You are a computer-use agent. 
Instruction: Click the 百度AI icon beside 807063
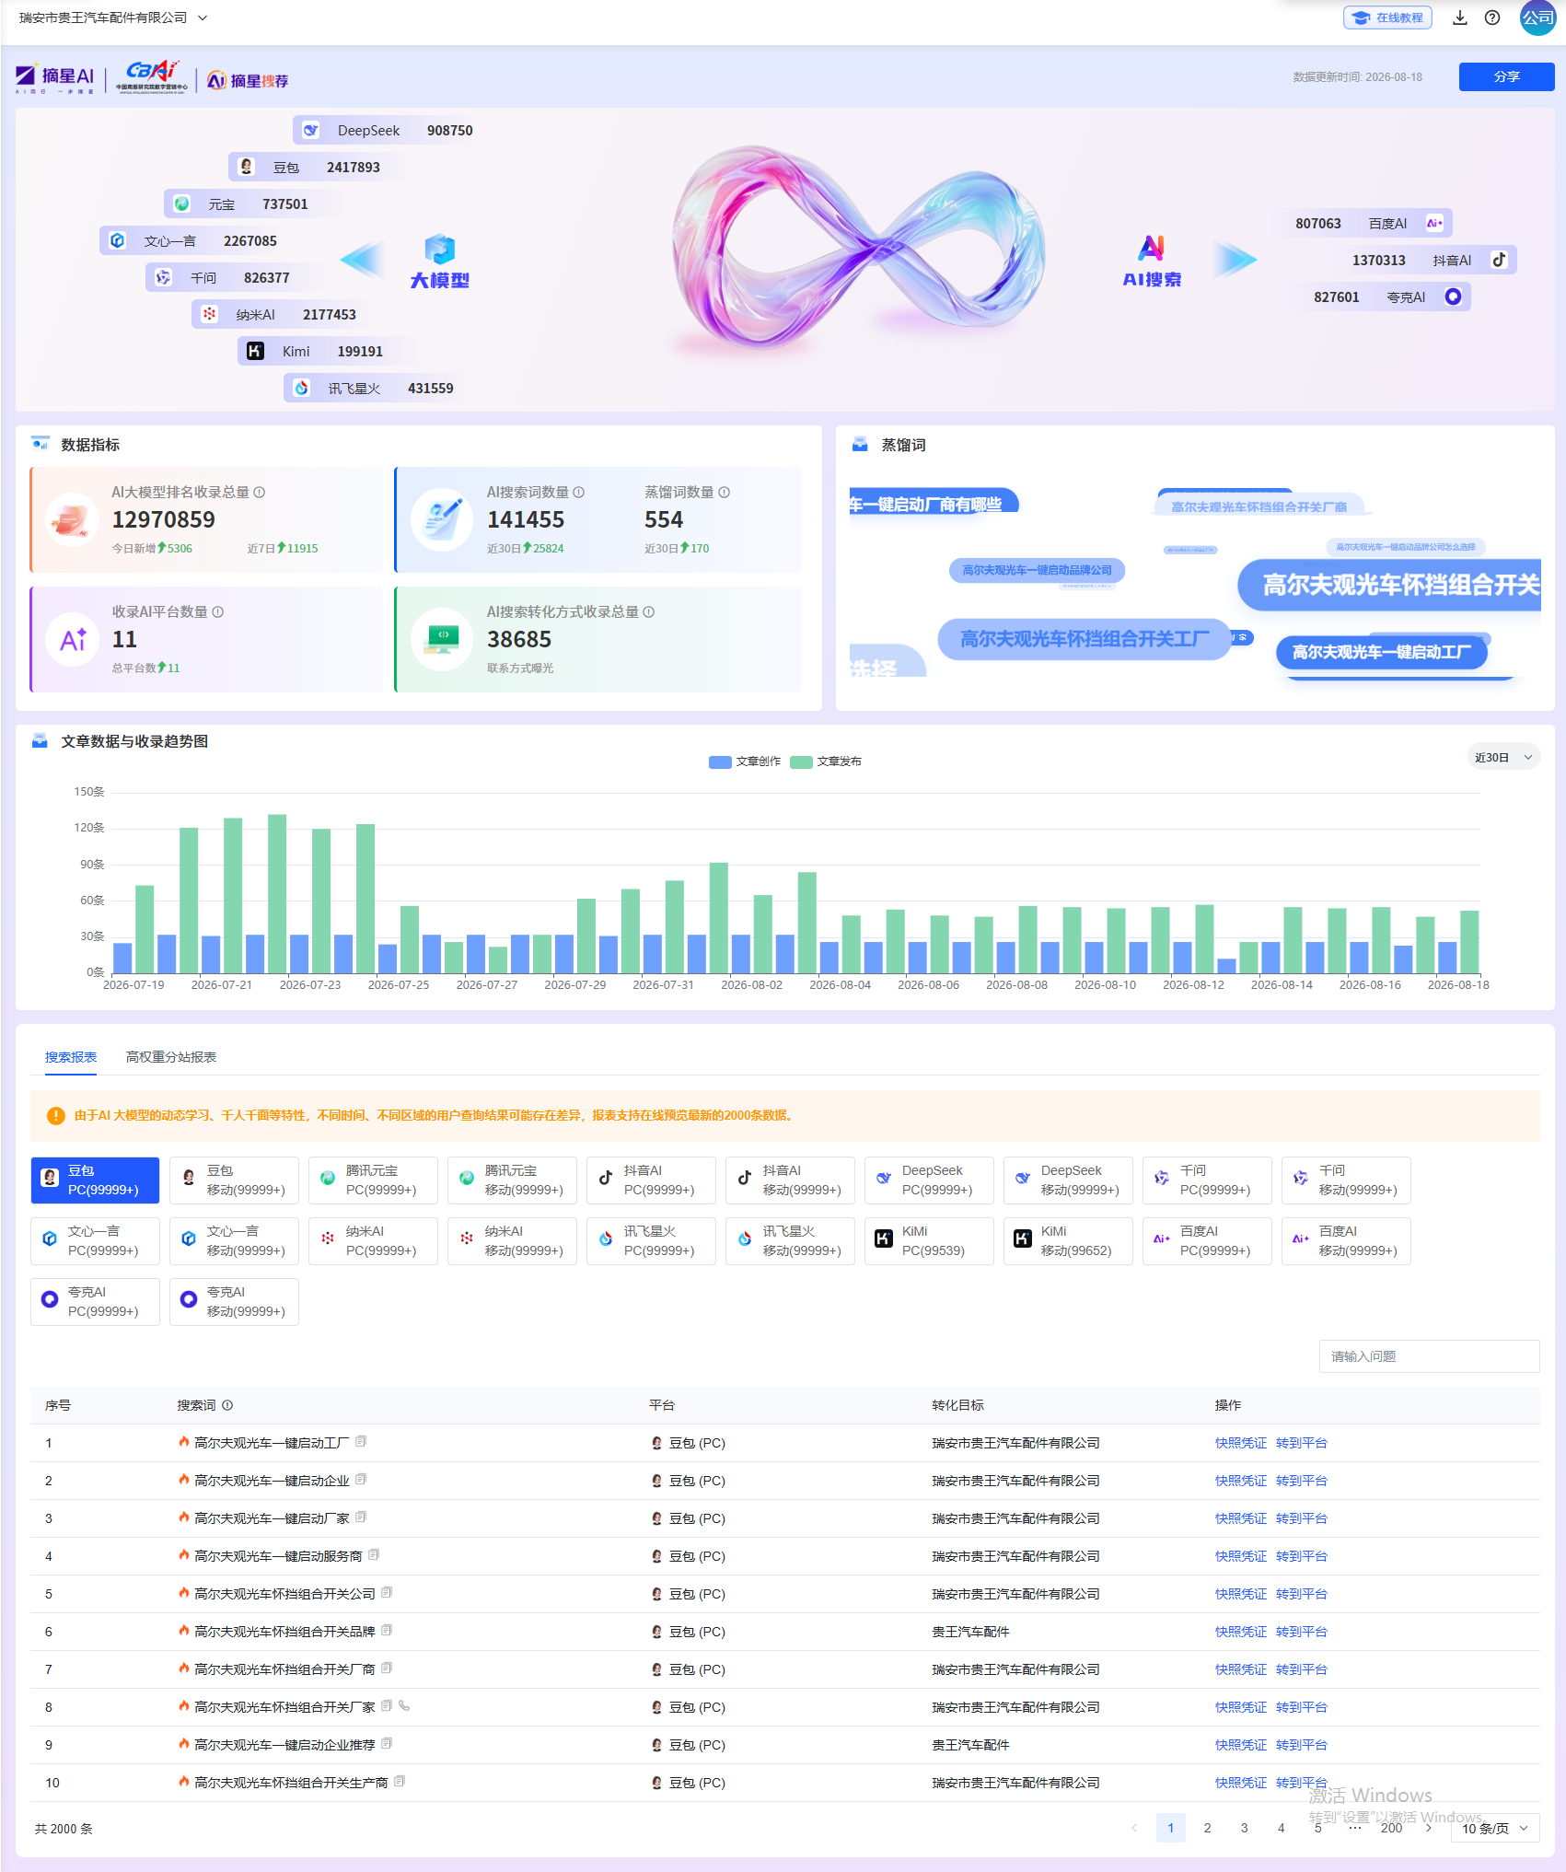pyautogui.click(x=1434, y=223)
